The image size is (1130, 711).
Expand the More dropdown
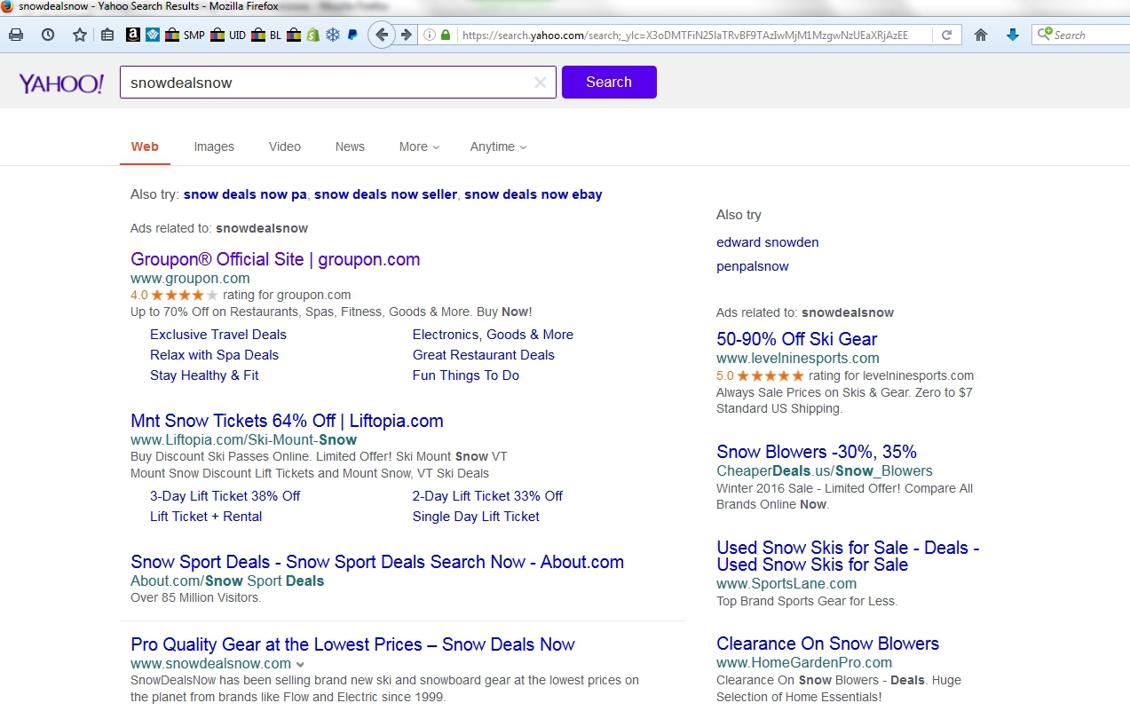click(x=419, y=146)
